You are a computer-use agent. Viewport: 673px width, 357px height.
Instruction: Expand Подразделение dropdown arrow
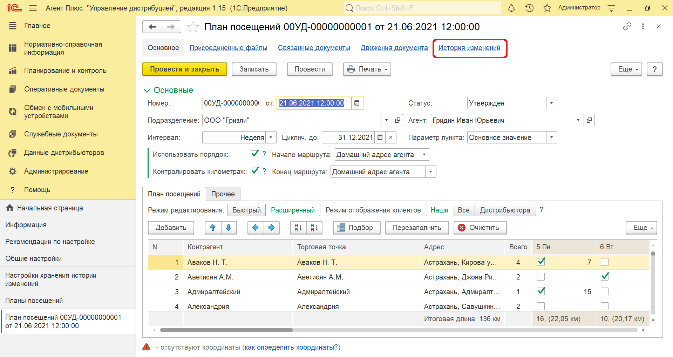click(386, 120)
